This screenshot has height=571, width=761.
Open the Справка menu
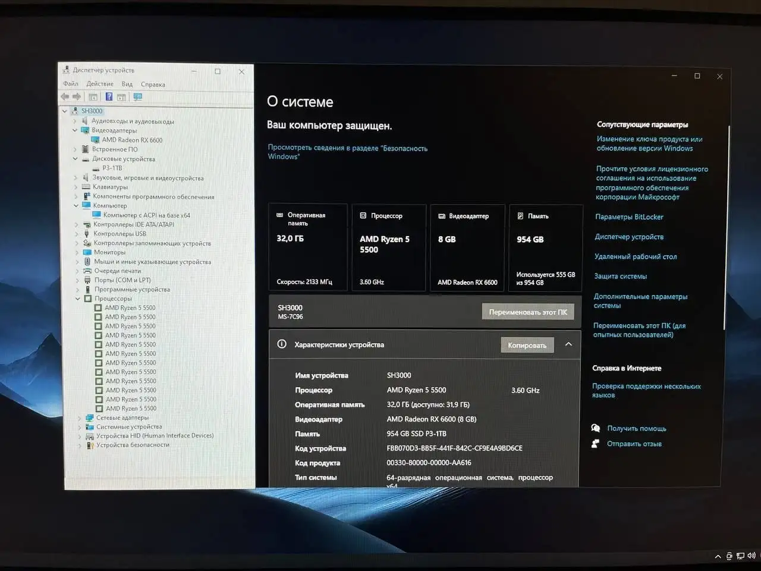[x=153, y=84]
